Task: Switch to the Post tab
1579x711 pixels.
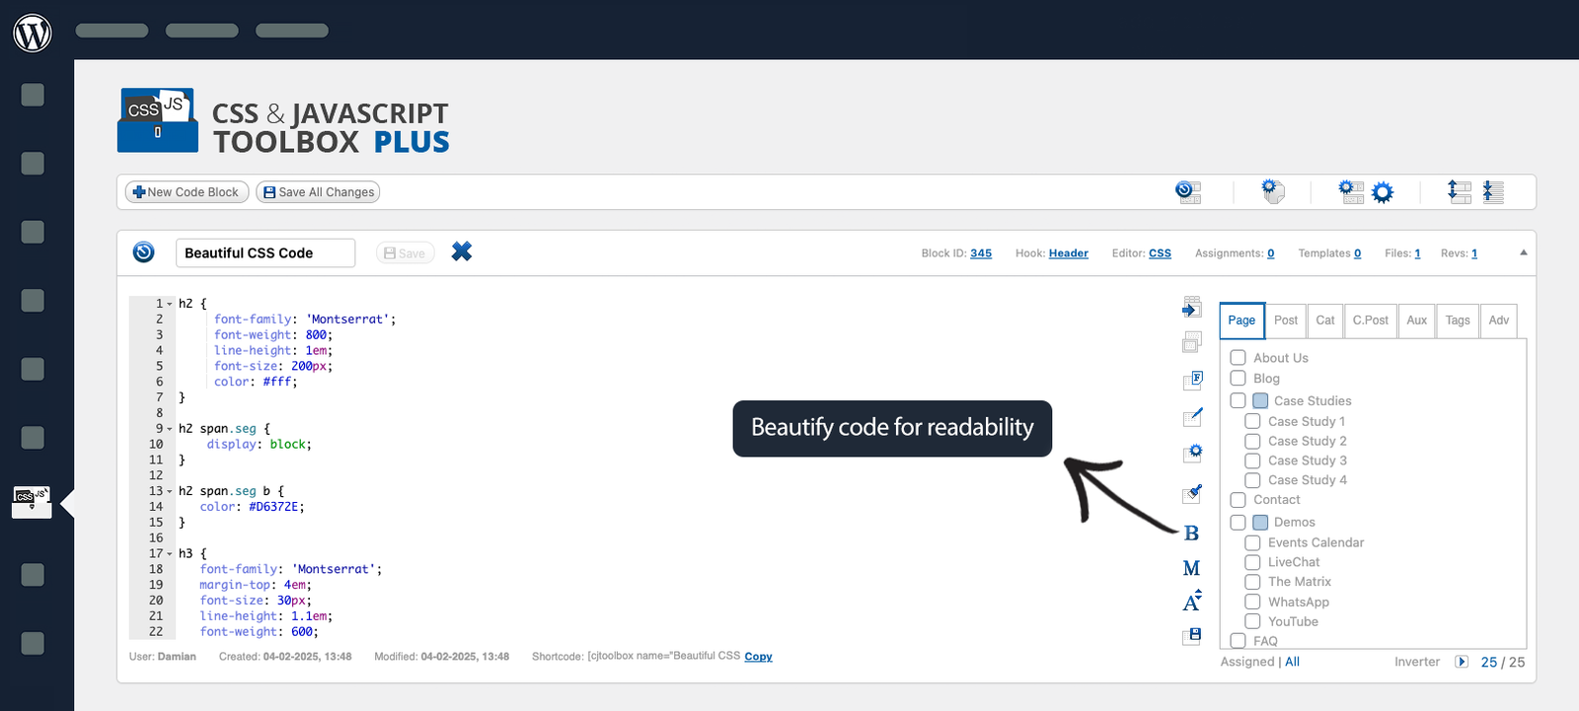Action: click(x=1286, y=320)
